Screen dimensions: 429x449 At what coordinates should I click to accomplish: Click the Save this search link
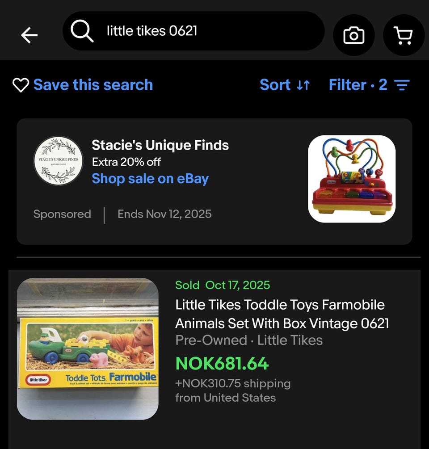click(93, 85)
